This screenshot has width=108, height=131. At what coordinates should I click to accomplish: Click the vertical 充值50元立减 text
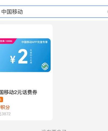[31, 56]
